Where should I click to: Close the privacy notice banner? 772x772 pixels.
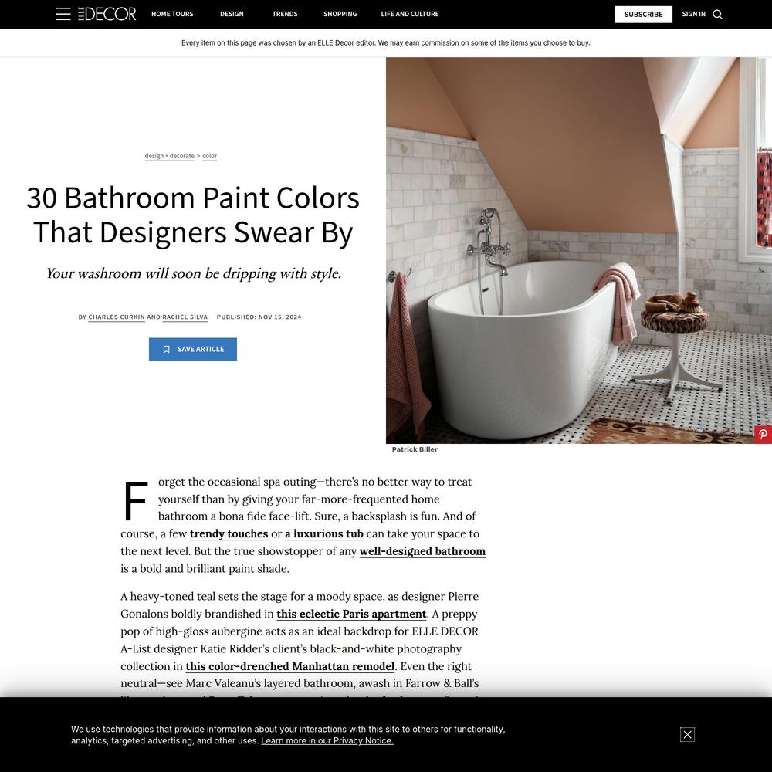[687, 735]
